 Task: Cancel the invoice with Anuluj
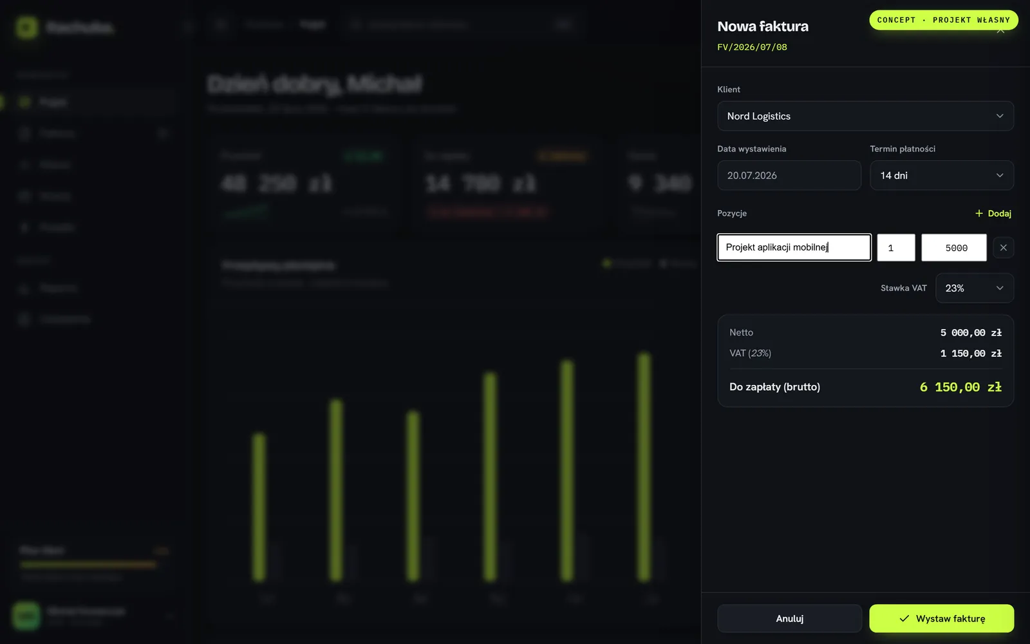790,618
